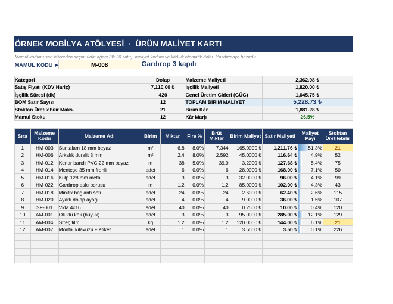Select the İşçilik Süresi value 420
The image size is (393, 304).
pos(163,95)
